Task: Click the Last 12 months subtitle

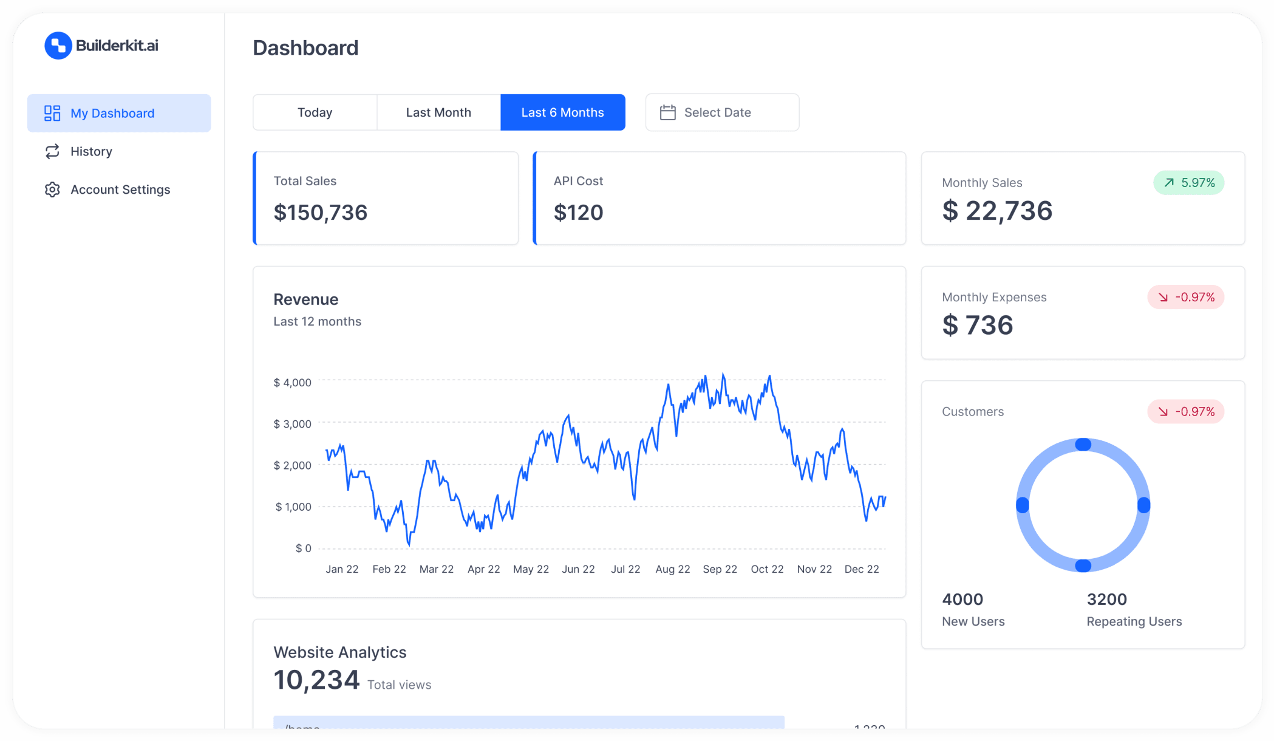Action: point(317,321)
